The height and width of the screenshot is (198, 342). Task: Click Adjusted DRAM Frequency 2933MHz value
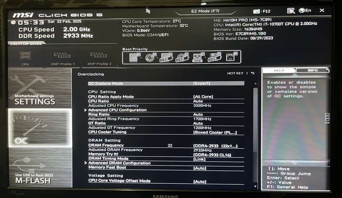pyautogui.click(x=202, y=150)
